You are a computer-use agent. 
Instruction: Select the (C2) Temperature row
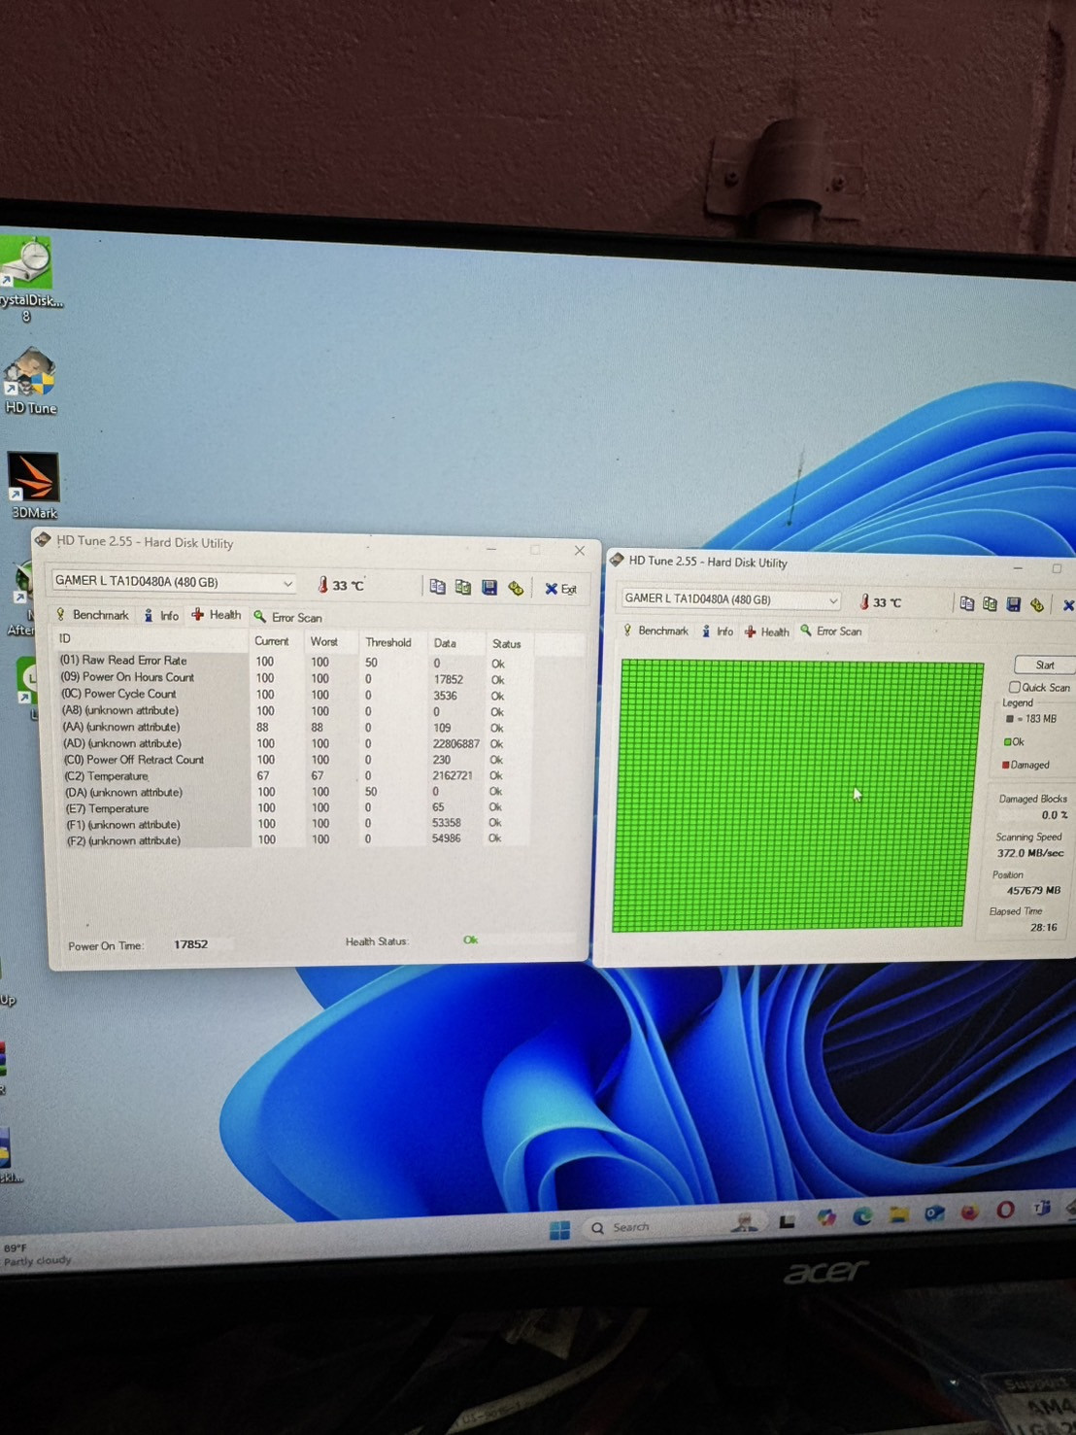(x=294, y=776)
